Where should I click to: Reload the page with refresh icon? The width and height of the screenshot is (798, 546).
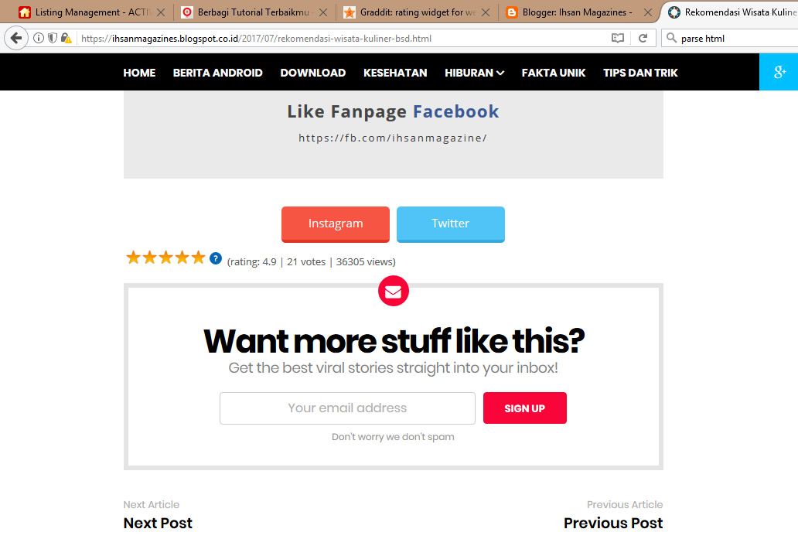[643, 38]
